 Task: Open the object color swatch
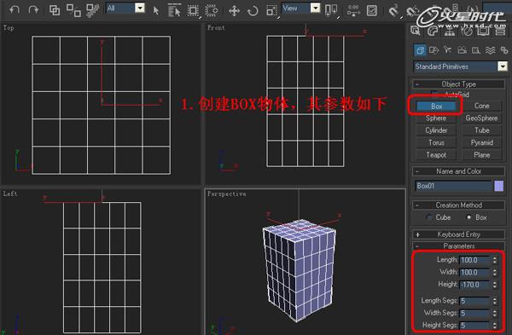[498, 186]
